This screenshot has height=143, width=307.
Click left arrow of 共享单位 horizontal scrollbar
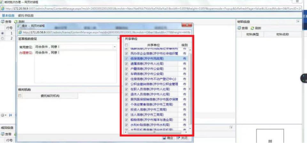tap(126, 132)
